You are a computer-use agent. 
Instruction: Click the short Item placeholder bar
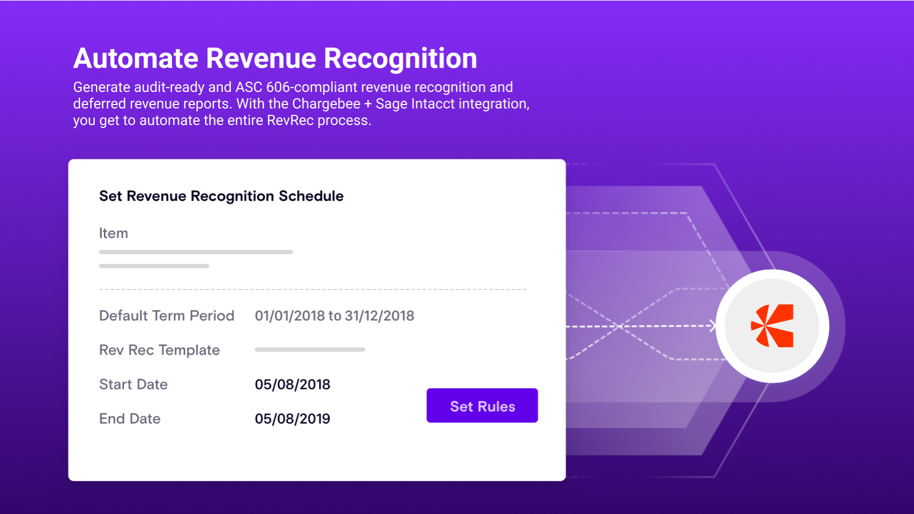pos(154,266)
